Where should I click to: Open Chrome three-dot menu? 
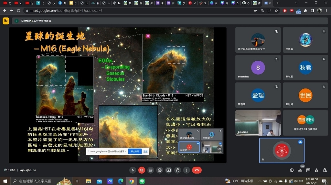tap(326, 11)
